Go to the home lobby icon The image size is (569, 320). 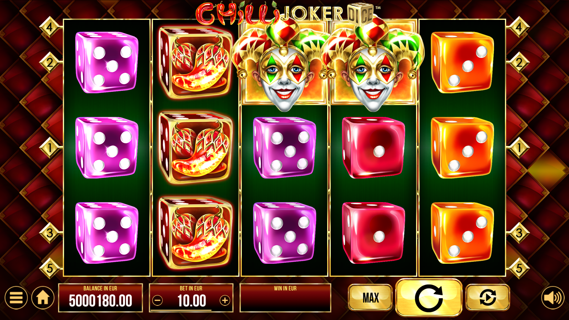(43, 298)
